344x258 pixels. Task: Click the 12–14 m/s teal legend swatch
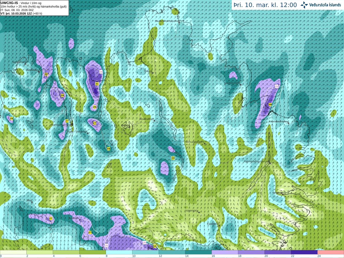(x=172, y=252)
